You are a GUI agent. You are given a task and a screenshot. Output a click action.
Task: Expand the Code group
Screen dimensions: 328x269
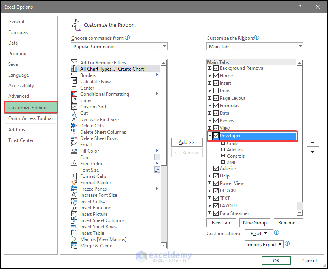tap(223, 144)
